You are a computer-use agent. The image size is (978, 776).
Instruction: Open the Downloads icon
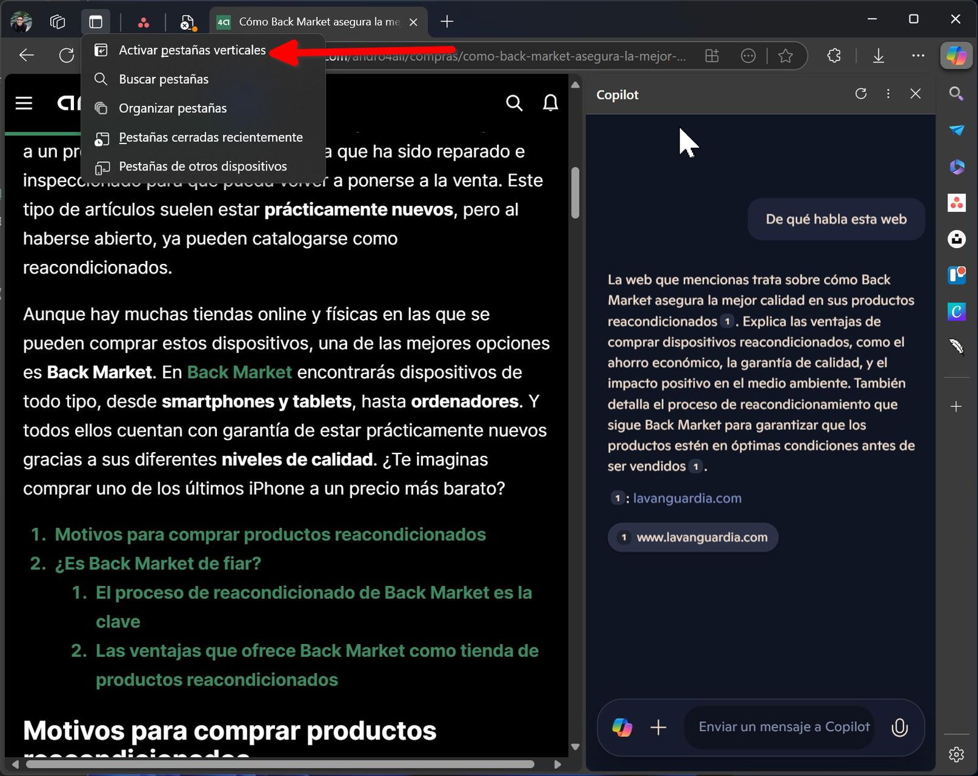point(878,56)
